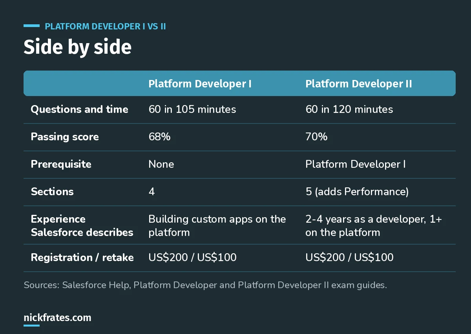Screen dimensions: 471x334
Task: Click the 'PLATFORM DEVELOPER I VS II' heading label
Action: coord(105,26)
